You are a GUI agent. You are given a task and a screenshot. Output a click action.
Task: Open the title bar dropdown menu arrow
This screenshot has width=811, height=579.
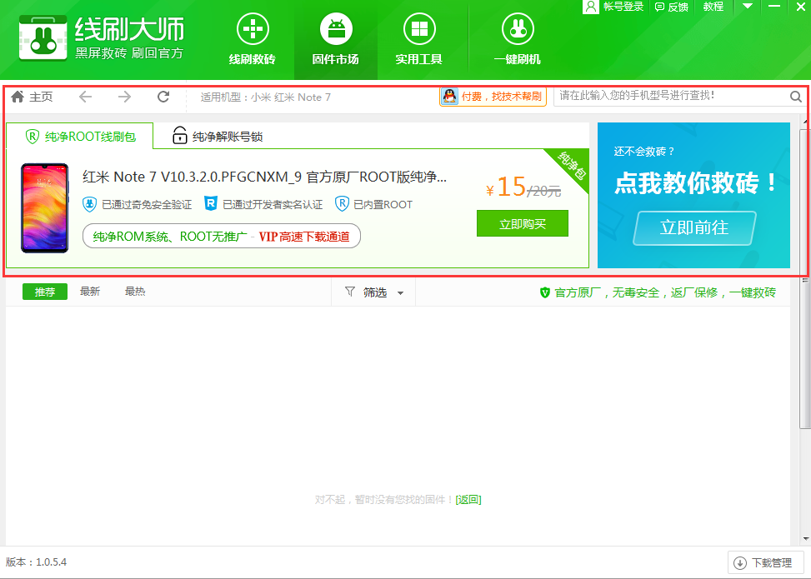click(x=748, y=6)
